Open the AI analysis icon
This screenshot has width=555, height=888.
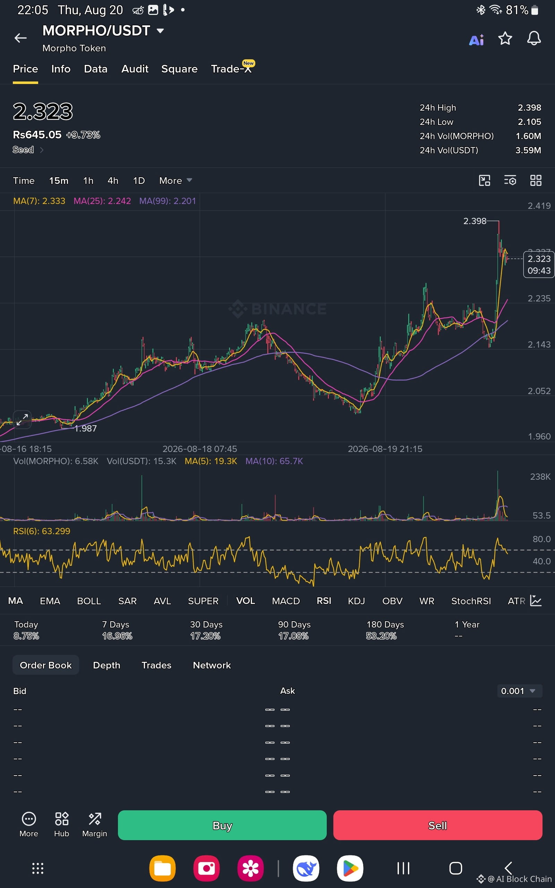(x=477, y=39)
